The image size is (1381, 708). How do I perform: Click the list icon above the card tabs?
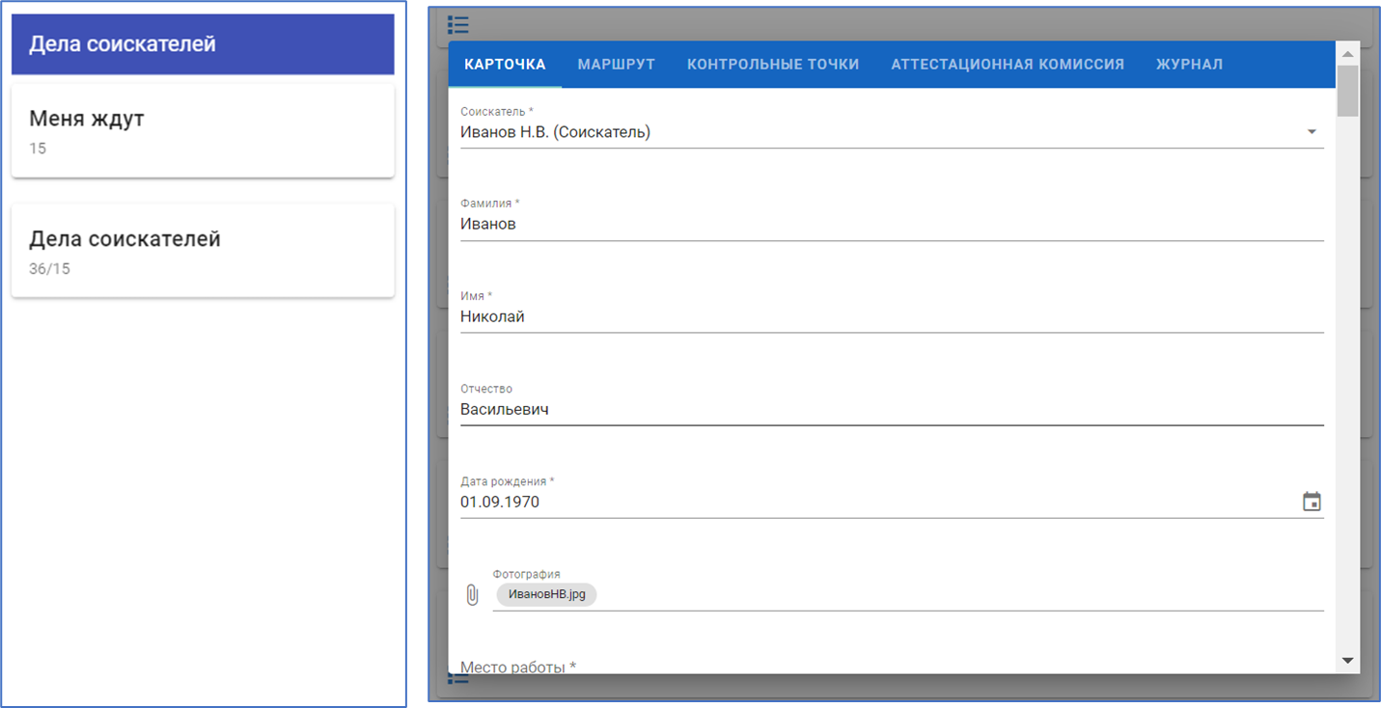[x=458, y=25]
